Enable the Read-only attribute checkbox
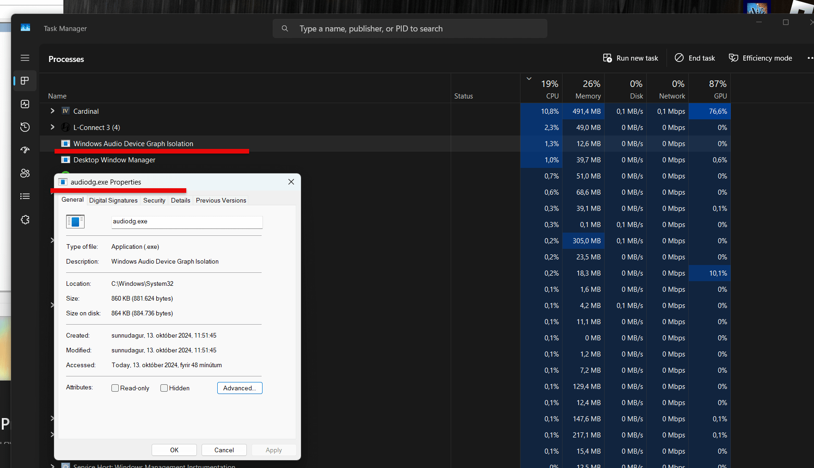814x468 pixels. pos(115,388)
